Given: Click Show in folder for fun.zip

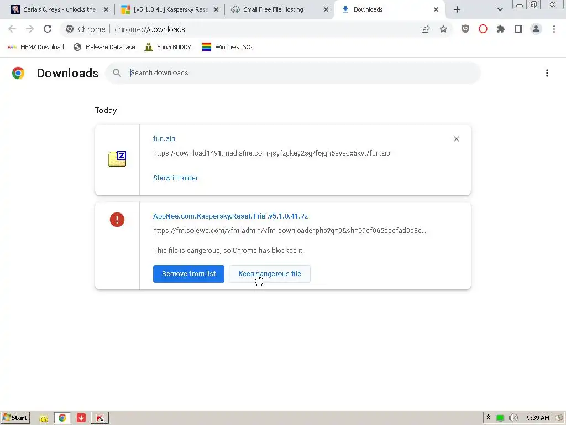Looking at the screenshot, I should click(x=175, y=178).
